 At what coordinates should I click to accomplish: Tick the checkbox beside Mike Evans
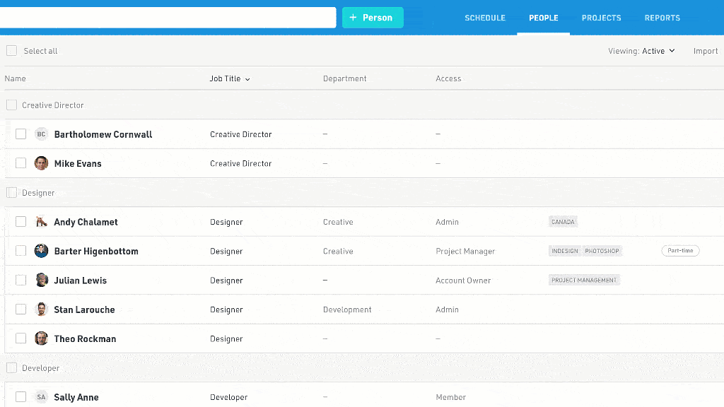pos(21,163)
